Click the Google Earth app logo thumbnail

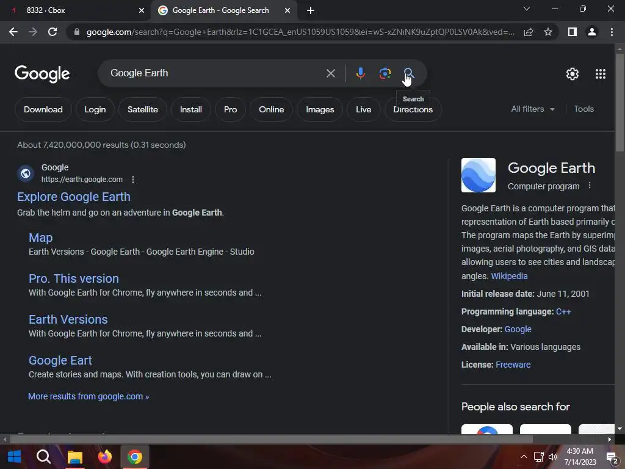(479, 175)
